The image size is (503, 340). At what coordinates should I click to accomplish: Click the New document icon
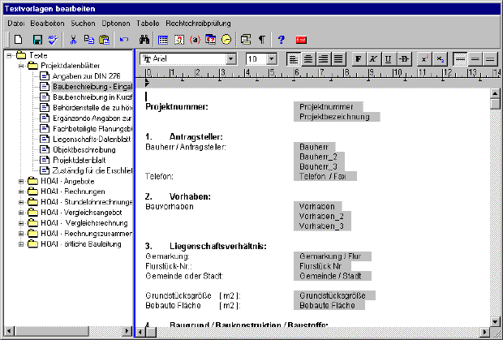point(17,39)
